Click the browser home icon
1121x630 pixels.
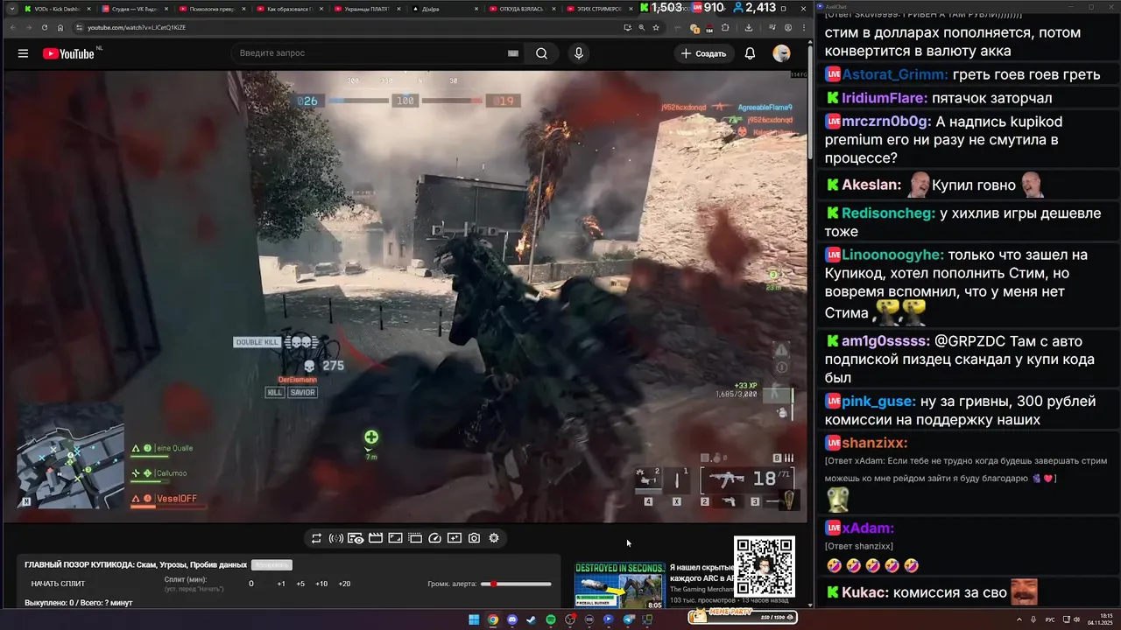coord(60,27)
